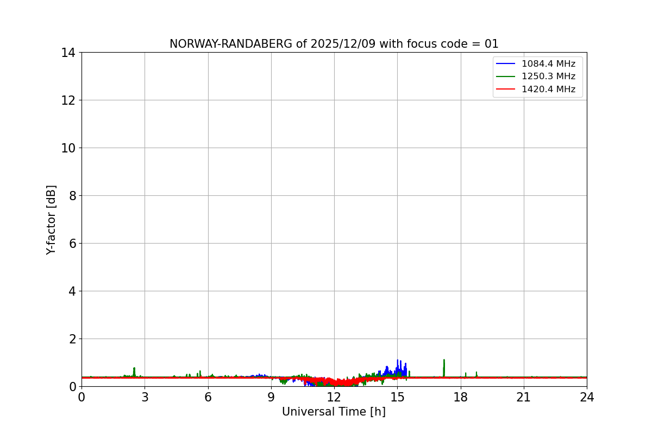Viewport: 652px width, 434px height.
Task: Click x-axis tick label 18
Action: coord(461,397)
